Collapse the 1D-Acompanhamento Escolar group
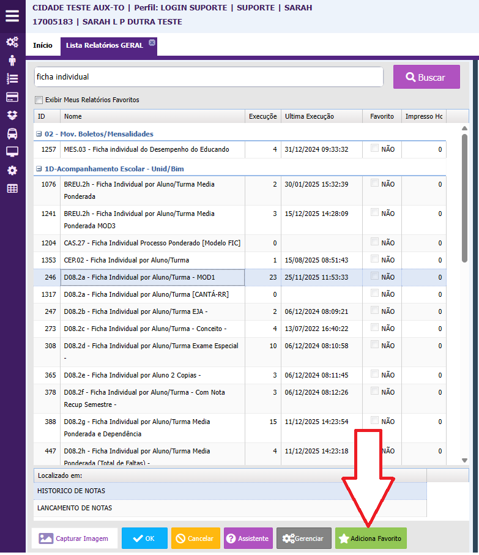This screenshot has width=479, height=555. coord(39,169)
